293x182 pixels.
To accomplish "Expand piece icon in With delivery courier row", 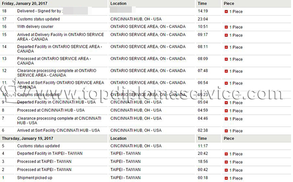I will [x=226, y=27].
